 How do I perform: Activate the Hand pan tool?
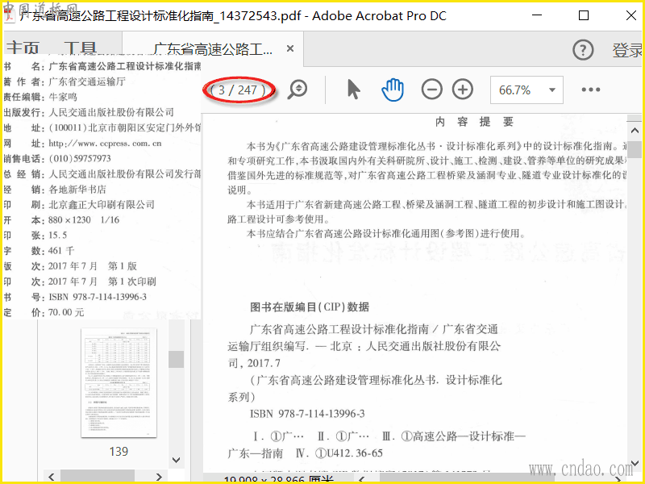click(x=393, y=90)
